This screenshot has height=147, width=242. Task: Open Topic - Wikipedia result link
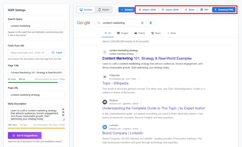coord(115,83)
